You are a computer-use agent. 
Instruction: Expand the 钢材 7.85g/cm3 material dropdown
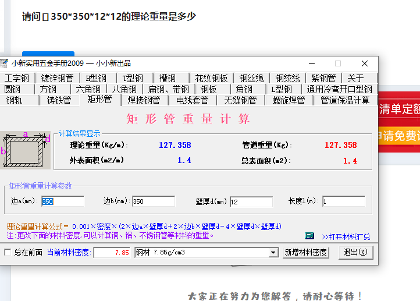pyautogui.click(x=273, y=253)
